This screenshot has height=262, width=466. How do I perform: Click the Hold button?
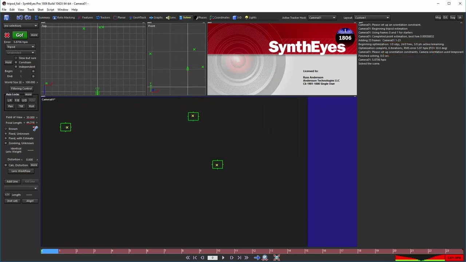click(x=8, y=62)
